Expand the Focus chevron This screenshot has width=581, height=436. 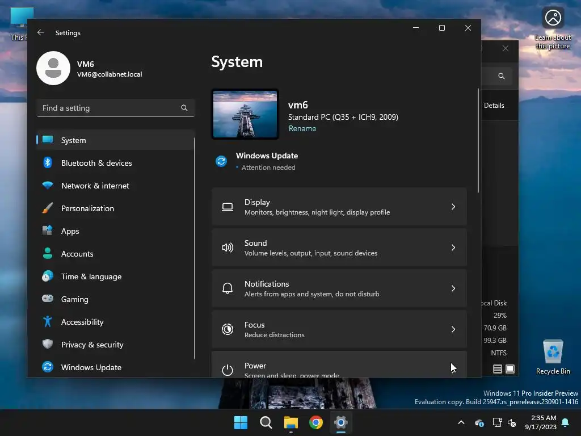point(453,329)
